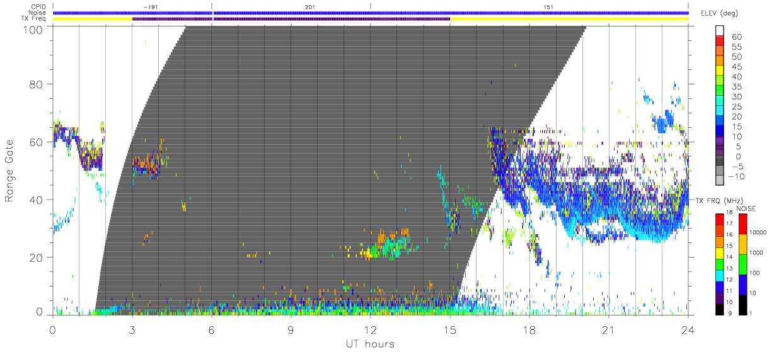This screenshot has height=357, width=774.
Task: Select the CPID value '151'
Action: [x=548, y=6]
